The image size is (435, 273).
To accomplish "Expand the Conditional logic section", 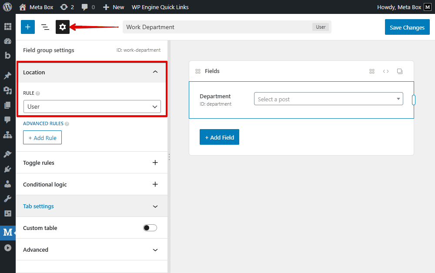I will click(x=155, y=184).
